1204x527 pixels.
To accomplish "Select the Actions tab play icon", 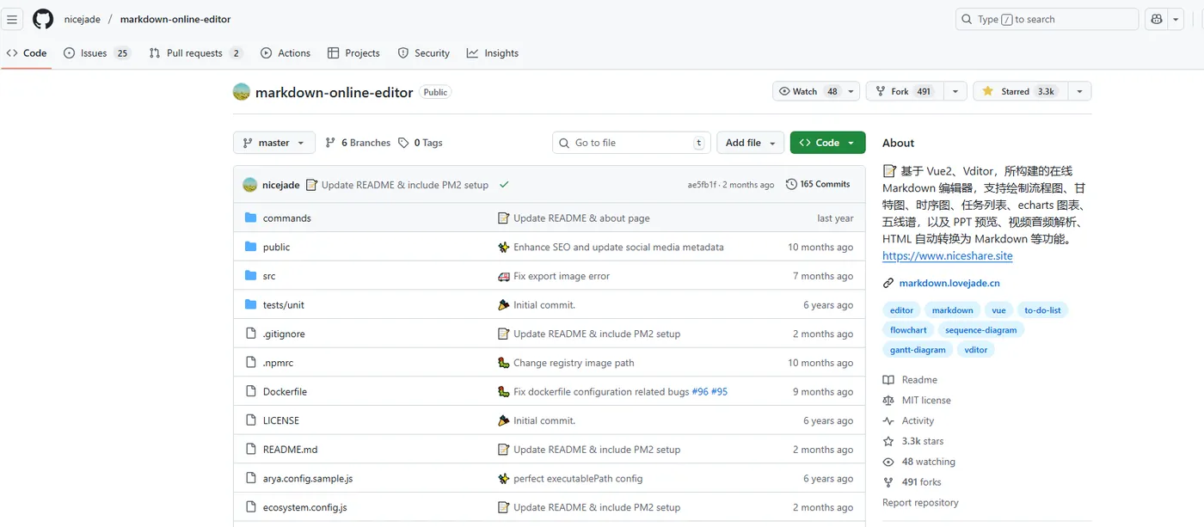I will 266,52.
